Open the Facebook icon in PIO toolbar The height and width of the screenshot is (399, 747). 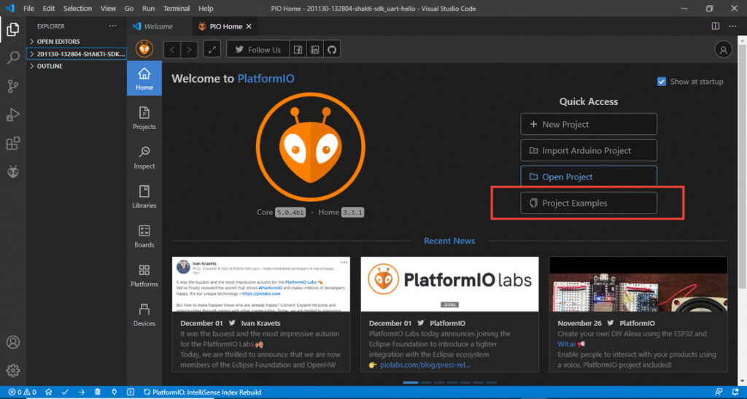pyautogui.click(x=298, y=50)
